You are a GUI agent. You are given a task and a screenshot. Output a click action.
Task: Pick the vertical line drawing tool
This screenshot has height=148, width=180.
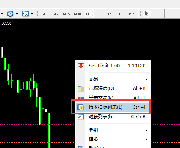[x=171, y=14]
